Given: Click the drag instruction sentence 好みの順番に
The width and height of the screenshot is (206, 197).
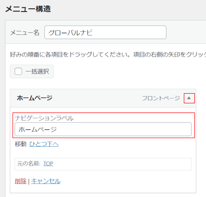Looking at the screenshot, I should click(x=108, y=55).
